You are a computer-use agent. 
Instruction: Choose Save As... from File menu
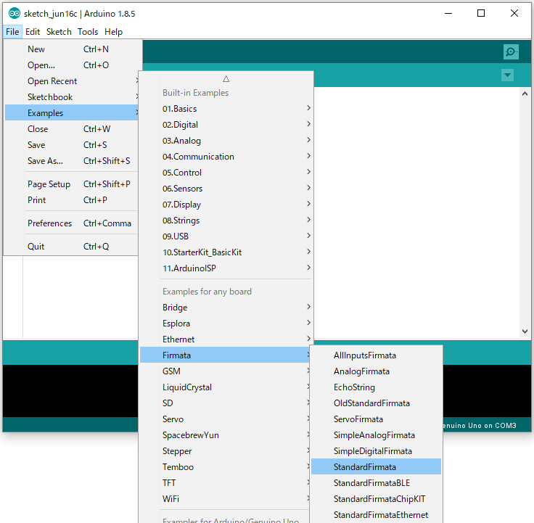(72, 161)
